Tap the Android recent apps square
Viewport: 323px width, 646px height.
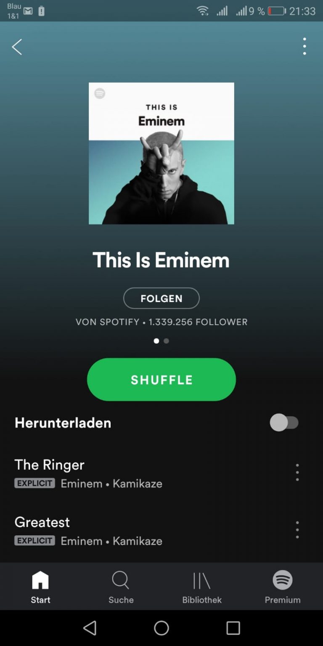233,628
